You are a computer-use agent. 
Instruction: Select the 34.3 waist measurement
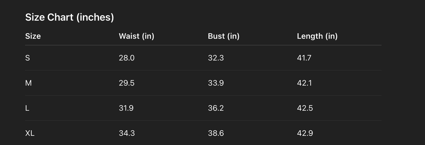pyautogui.click(x=127, y=133)
